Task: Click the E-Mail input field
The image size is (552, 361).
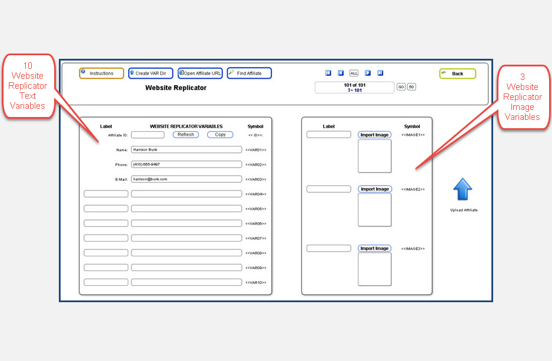Action: click(186, 179)
